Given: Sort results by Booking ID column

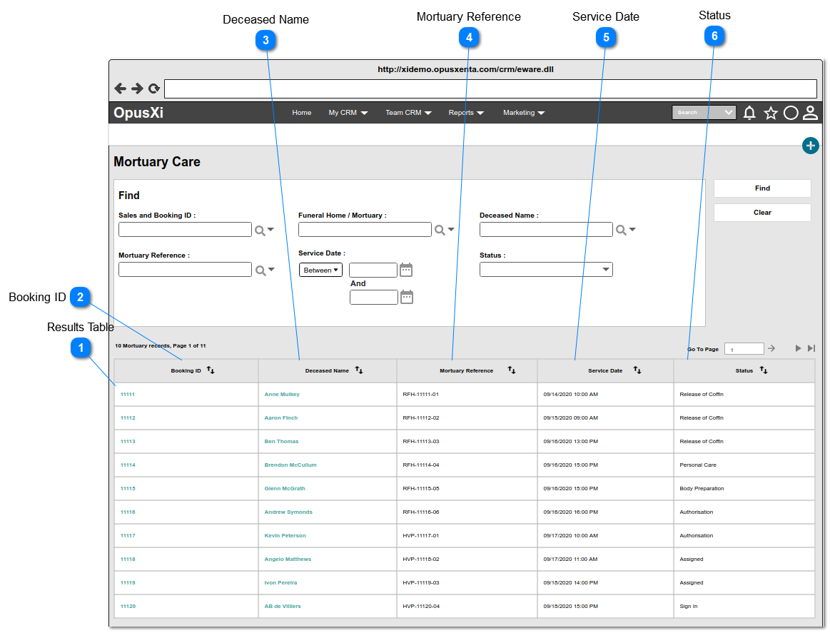Looking at the screenshot, I should coord(211,370).
